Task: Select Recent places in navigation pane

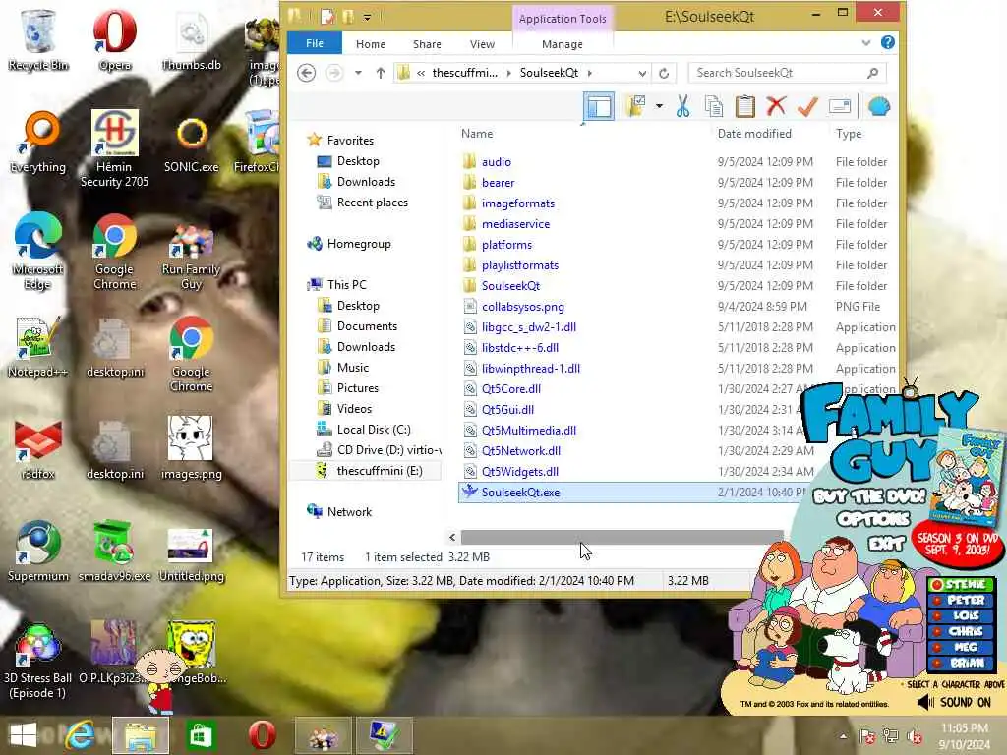Action: coord(373,203)
